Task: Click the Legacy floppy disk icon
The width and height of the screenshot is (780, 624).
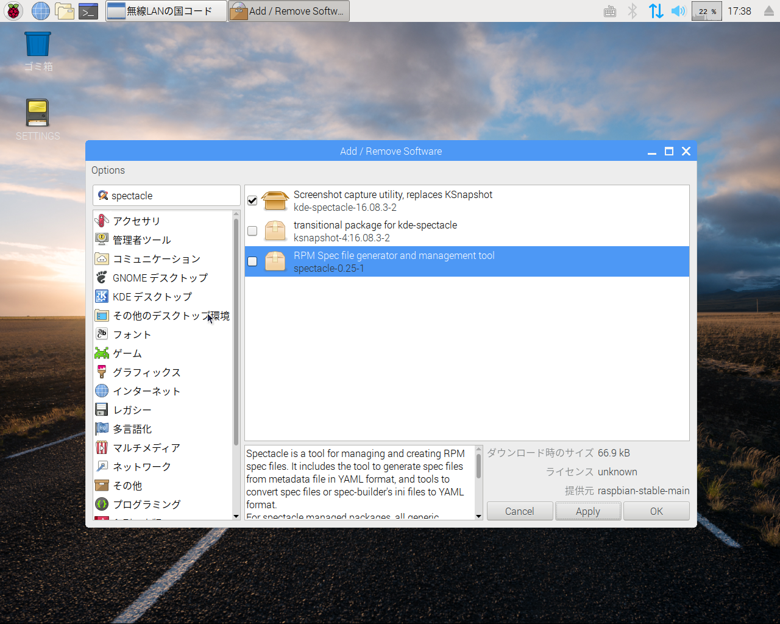Action: tap(102, 410)
